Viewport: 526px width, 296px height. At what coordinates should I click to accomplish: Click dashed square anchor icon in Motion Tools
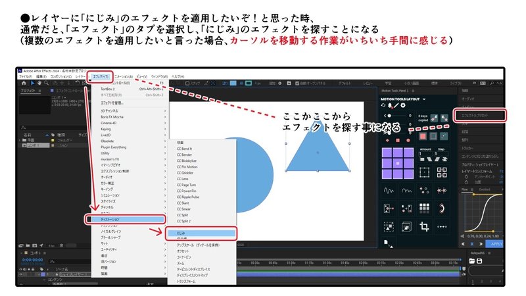pos(424,172)
